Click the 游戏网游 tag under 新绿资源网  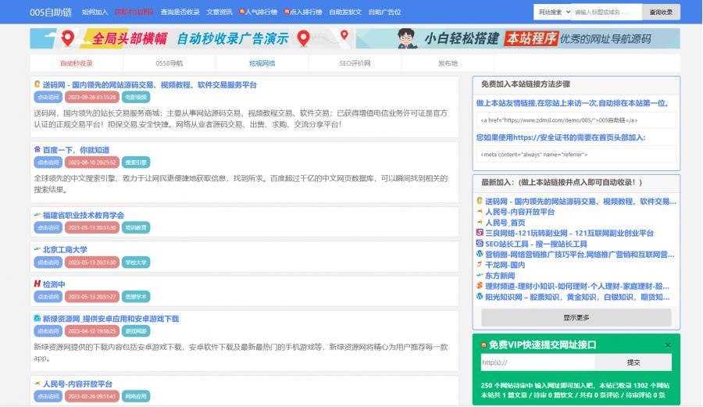click(136, 330)
